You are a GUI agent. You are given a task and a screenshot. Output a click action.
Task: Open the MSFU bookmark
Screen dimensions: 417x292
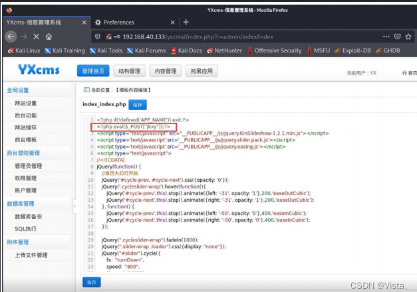click(x=319, y=50)
